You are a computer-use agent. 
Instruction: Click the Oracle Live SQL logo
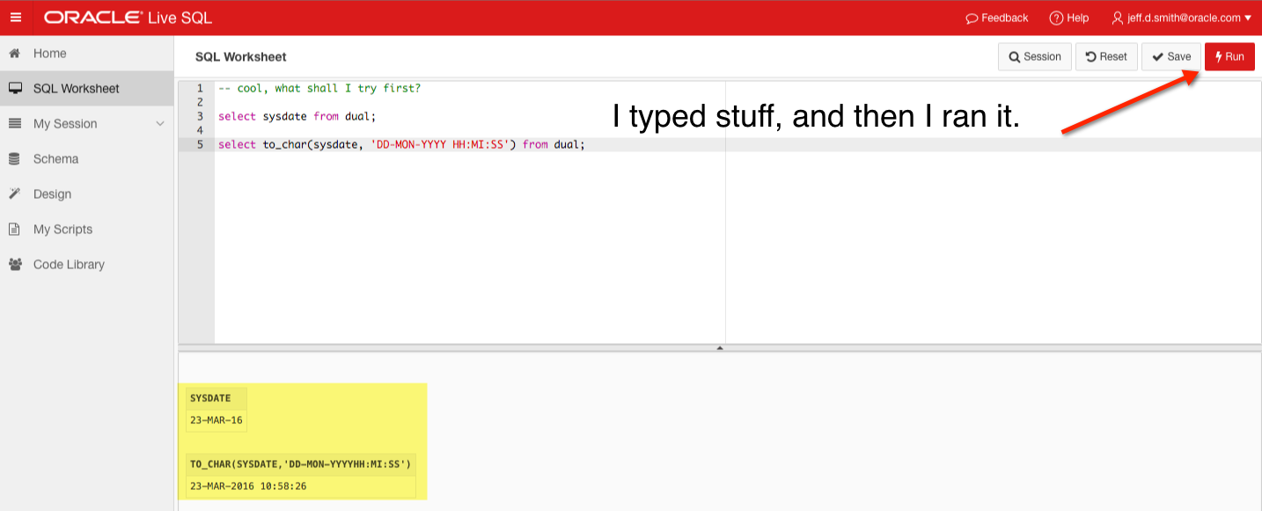tap(128, 18)
